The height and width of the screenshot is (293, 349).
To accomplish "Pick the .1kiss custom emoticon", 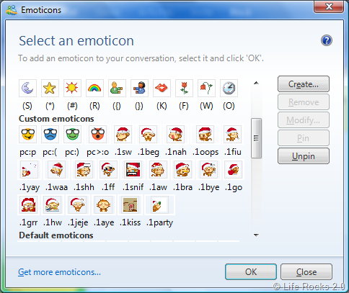I will 131,204.
